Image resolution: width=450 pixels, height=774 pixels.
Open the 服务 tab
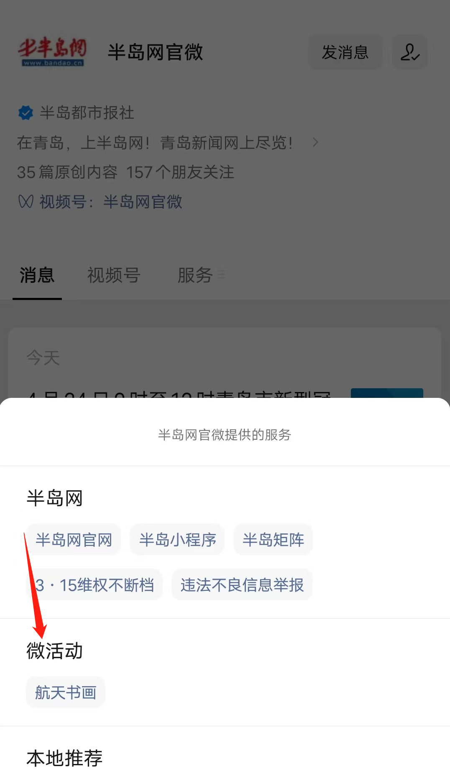point(195,275)
